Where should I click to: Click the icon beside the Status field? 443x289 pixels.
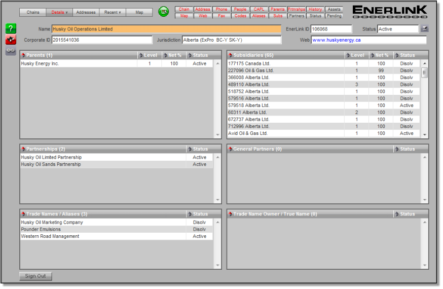click(x=424, y=28)
